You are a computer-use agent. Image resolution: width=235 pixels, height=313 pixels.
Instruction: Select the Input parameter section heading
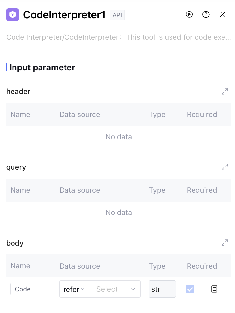click(x=42, y=67)
